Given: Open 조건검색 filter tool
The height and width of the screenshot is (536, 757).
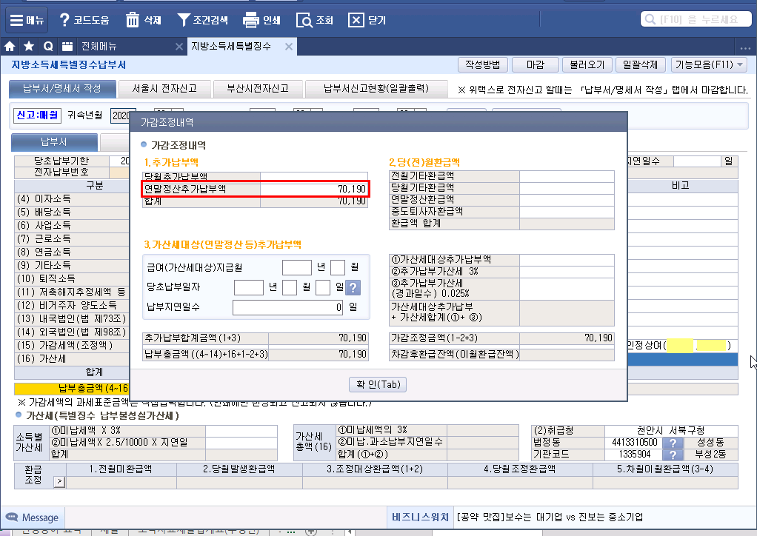Looking at the screenshot, I should [x=184, y=20].
